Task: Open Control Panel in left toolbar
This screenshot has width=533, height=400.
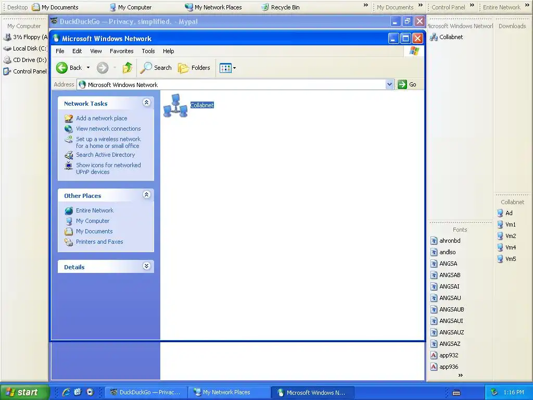Action: [25, 71]
